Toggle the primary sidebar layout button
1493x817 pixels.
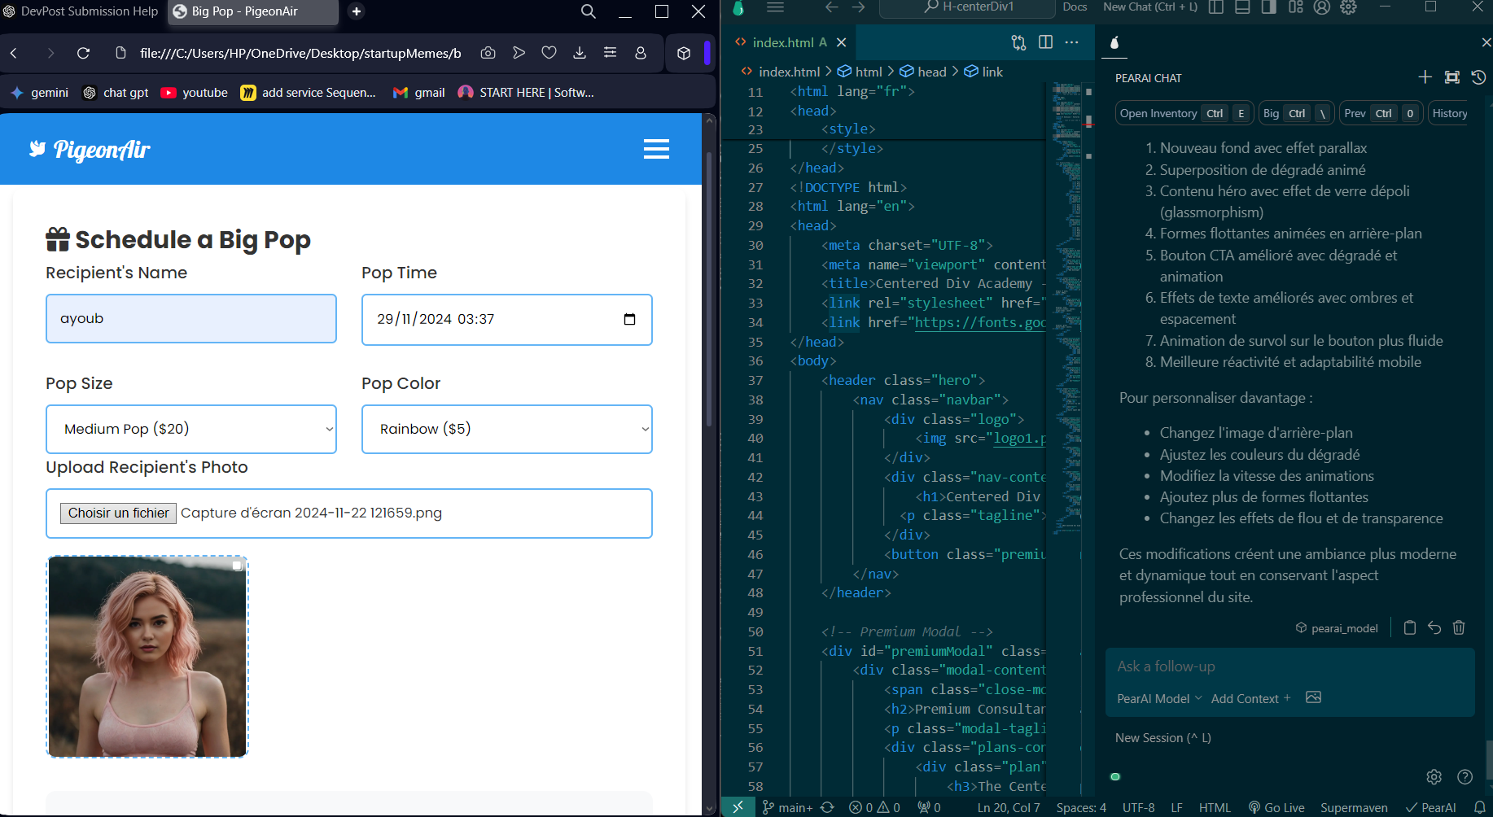pyautogui.click(x=1216, y=7)
